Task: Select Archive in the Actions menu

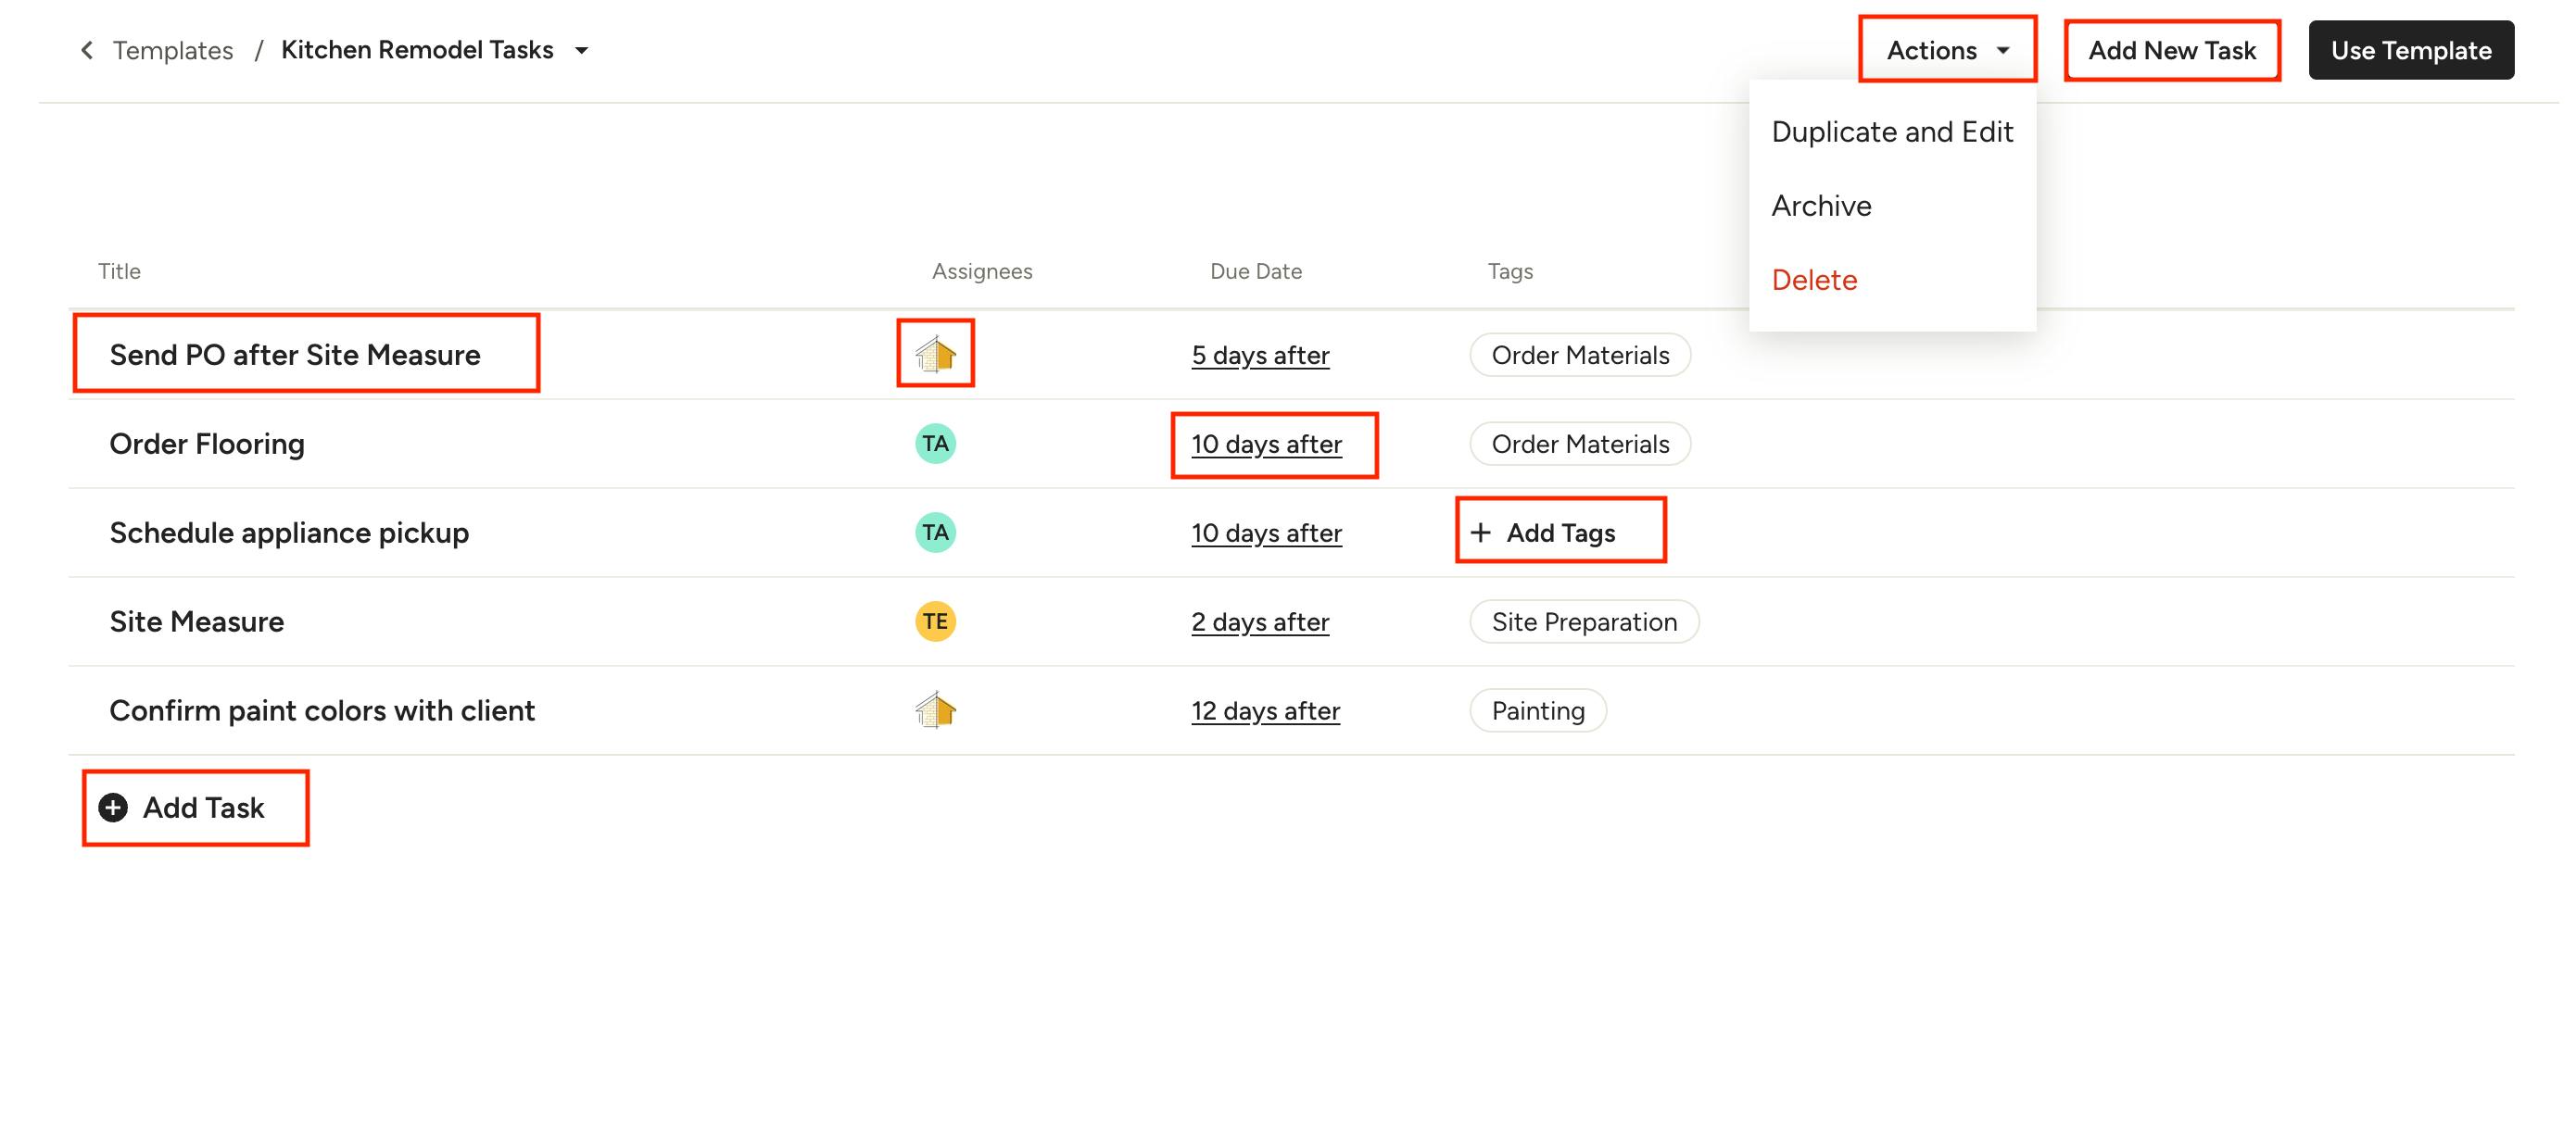Action: click(1821, 206)
